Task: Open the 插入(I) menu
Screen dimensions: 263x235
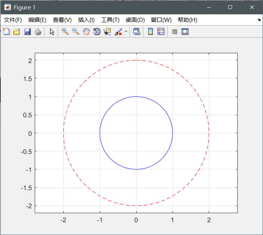Action: tap(86, 20)
